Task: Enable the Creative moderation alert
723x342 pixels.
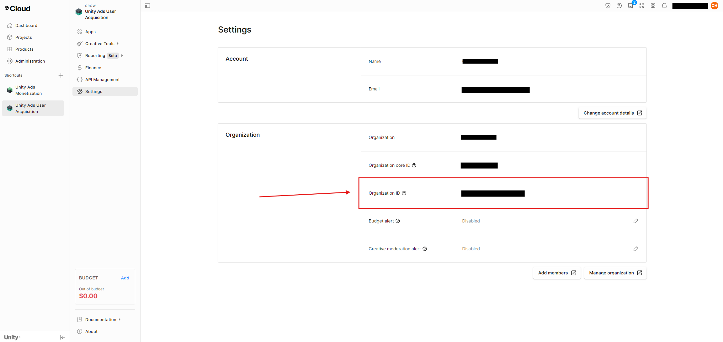Action: (x=635, y=249)
